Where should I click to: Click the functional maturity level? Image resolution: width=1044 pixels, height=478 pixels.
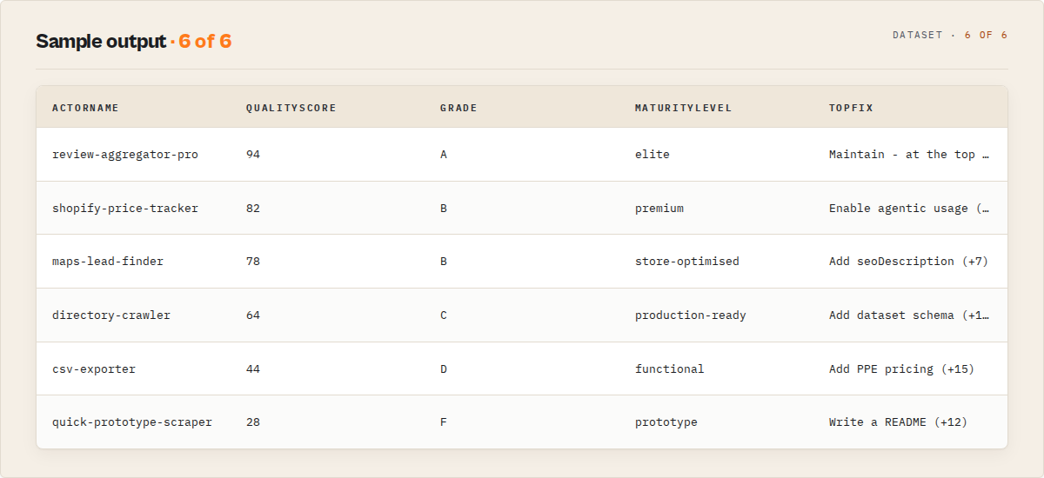pos(670,369)
